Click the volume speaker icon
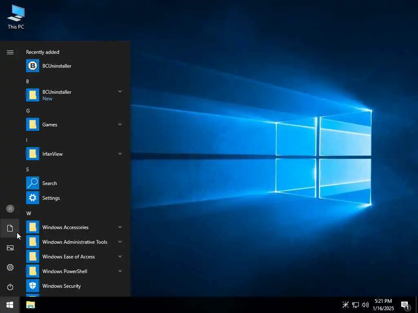Screen dimensions: 418x313 pos(365,305)
